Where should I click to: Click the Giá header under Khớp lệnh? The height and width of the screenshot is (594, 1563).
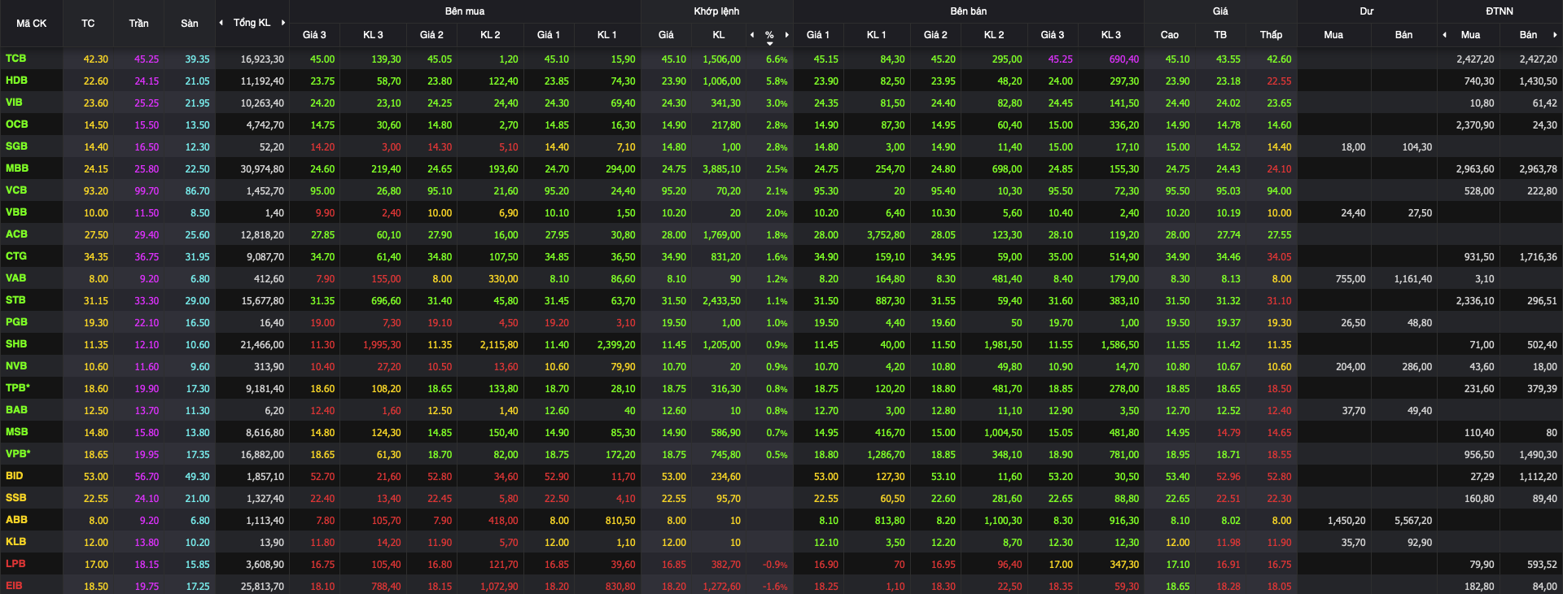click(x=666, y=35)
